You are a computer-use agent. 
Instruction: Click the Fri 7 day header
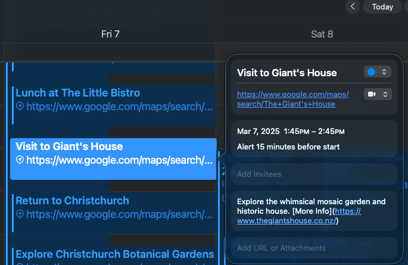pyautogui.click(x=110, y=34)
